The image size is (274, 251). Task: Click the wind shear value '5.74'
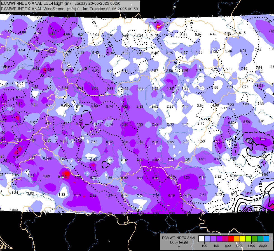pyautogui.click(x=109, y=124)
